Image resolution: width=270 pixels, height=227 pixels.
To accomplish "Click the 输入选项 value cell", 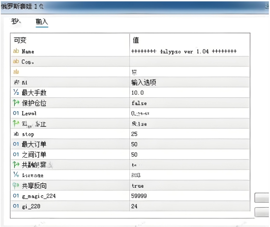I will 144,82.
